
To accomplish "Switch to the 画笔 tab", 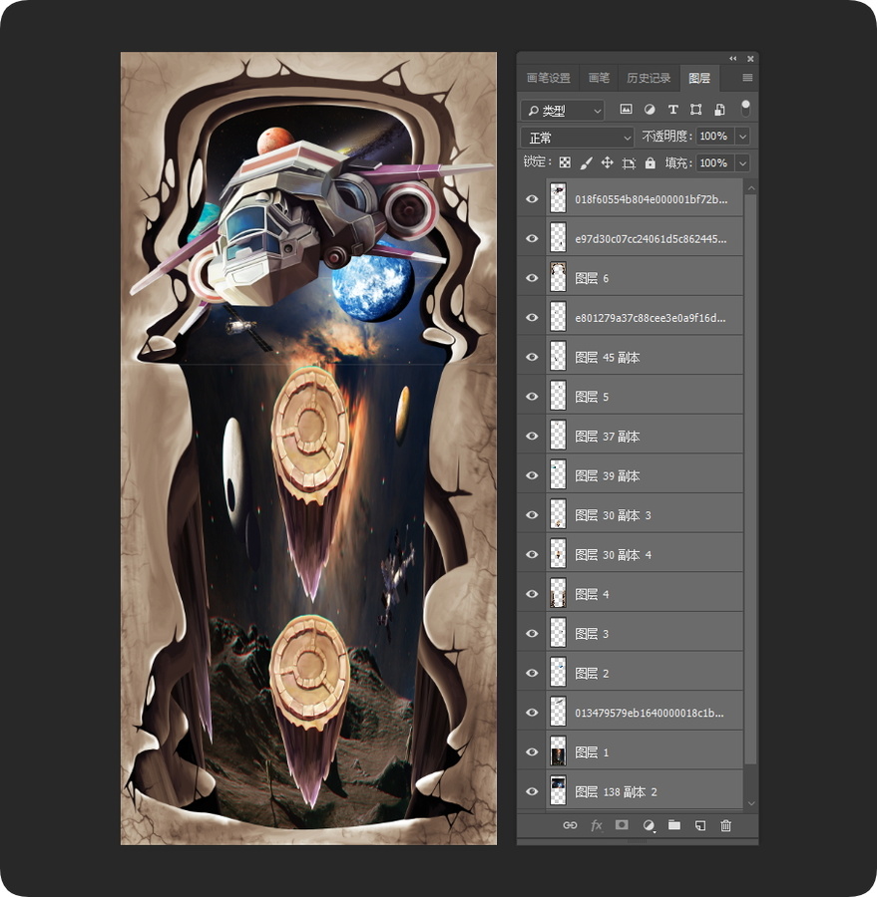I will (x=599, y=78).
